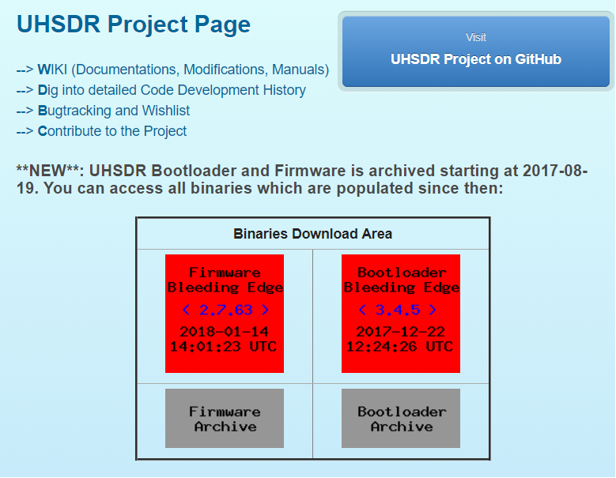Open Dig into detailed Code Development History

click(x=172, y=90)
